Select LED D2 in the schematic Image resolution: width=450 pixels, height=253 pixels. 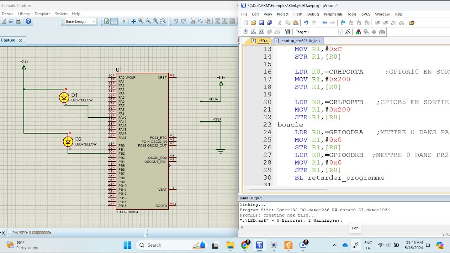(x=68, y=142)
